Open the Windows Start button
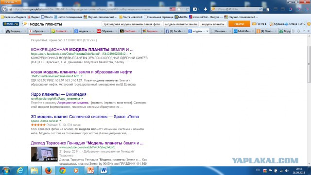This screenshot has height=175, width=311. click(x=6, y=171)
